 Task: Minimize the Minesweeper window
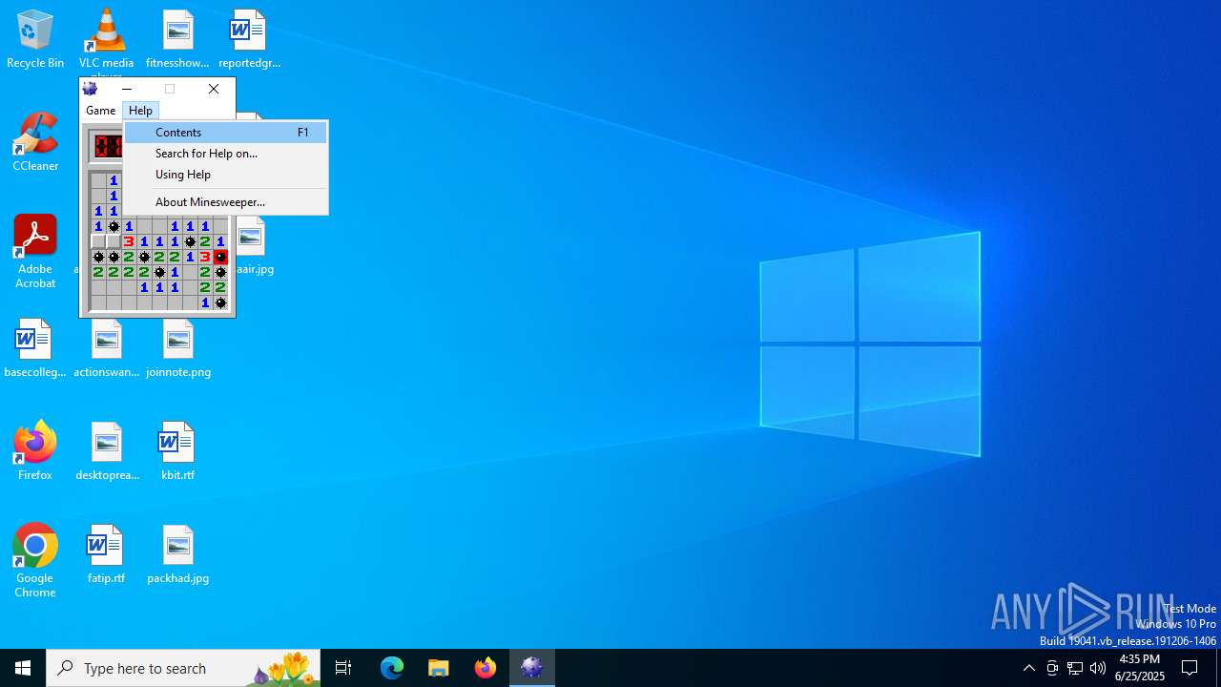127,89
